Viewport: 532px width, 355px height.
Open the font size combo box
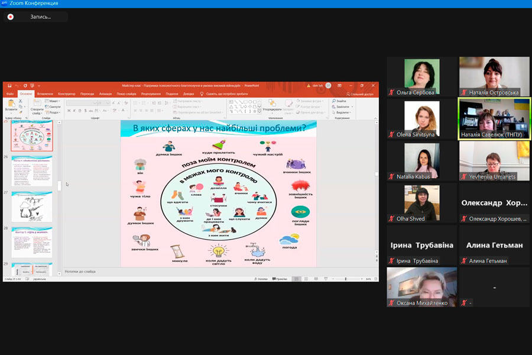[x=103, y=102]
